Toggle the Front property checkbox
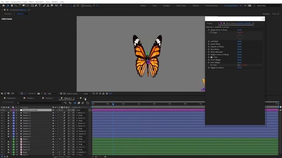The width and height of the screenshot is (282, 158). [x=239, y=65]
